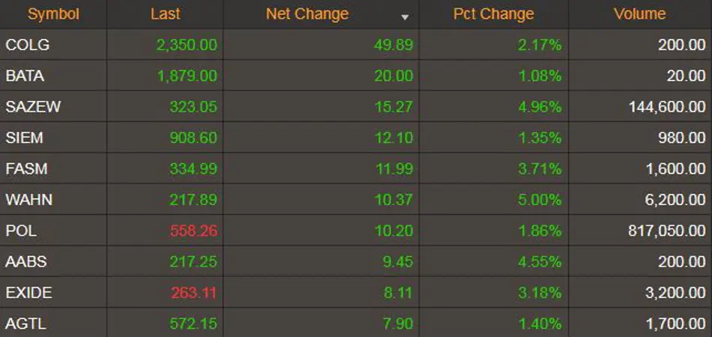Viewport: 712px width, 337px height.
Task: Click the AABS symbol entry
Action: tap(26, 261)
